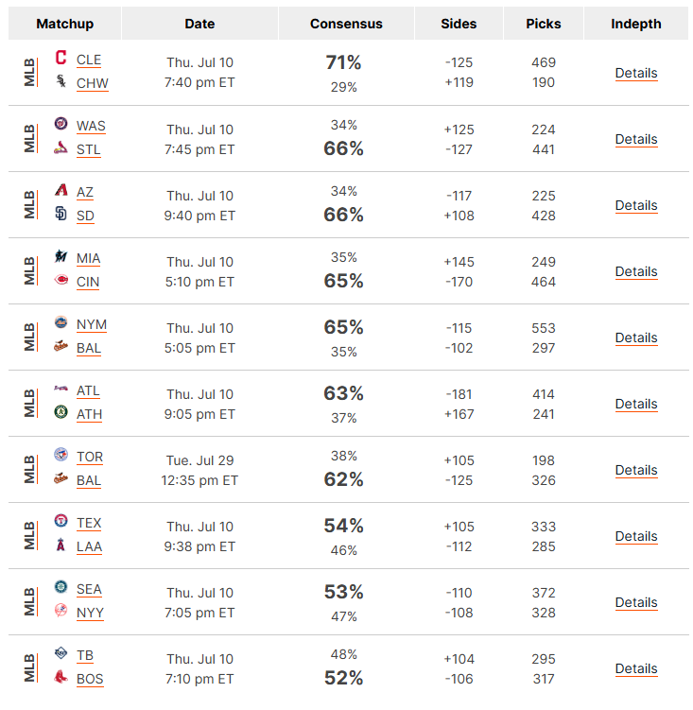Select the NYY team link
This screenshot has height=710, width=693.
tap(90, 613)
